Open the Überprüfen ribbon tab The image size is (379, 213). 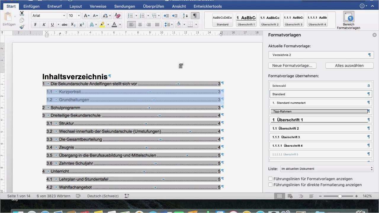[153, 6]
